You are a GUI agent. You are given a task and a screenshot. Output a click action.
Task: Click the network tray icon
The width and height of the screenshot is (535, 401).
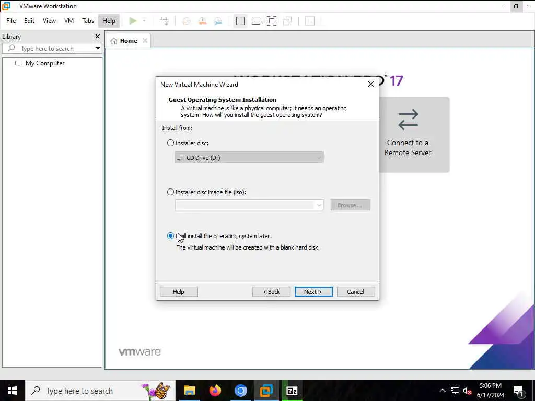[455, 391]
